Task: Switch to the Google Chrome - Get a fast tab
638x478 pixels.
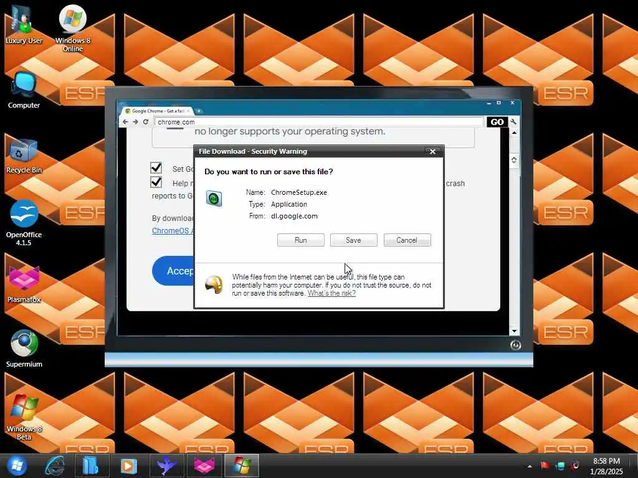Action: pos(156,111)
